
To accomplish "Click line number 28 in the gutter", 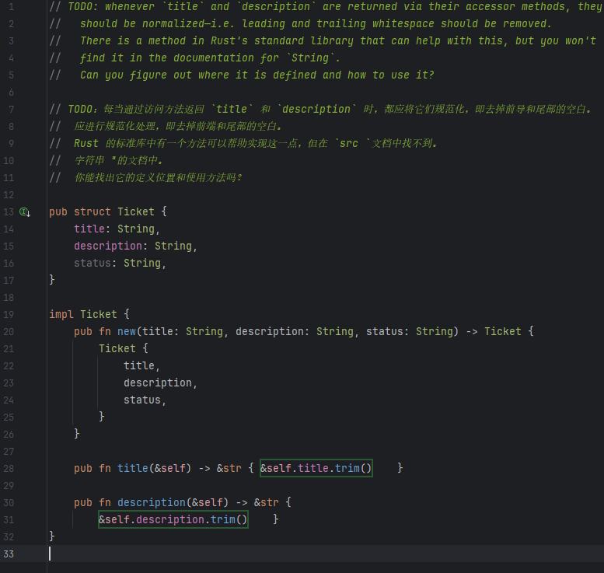I will point(9,468).
